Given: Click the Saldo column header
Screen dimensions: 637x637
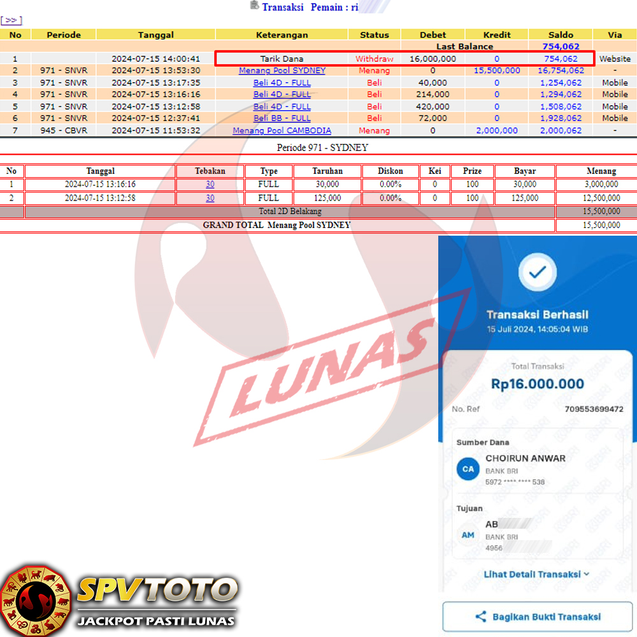Looking at the screenshot, I should tap(560, 35).
